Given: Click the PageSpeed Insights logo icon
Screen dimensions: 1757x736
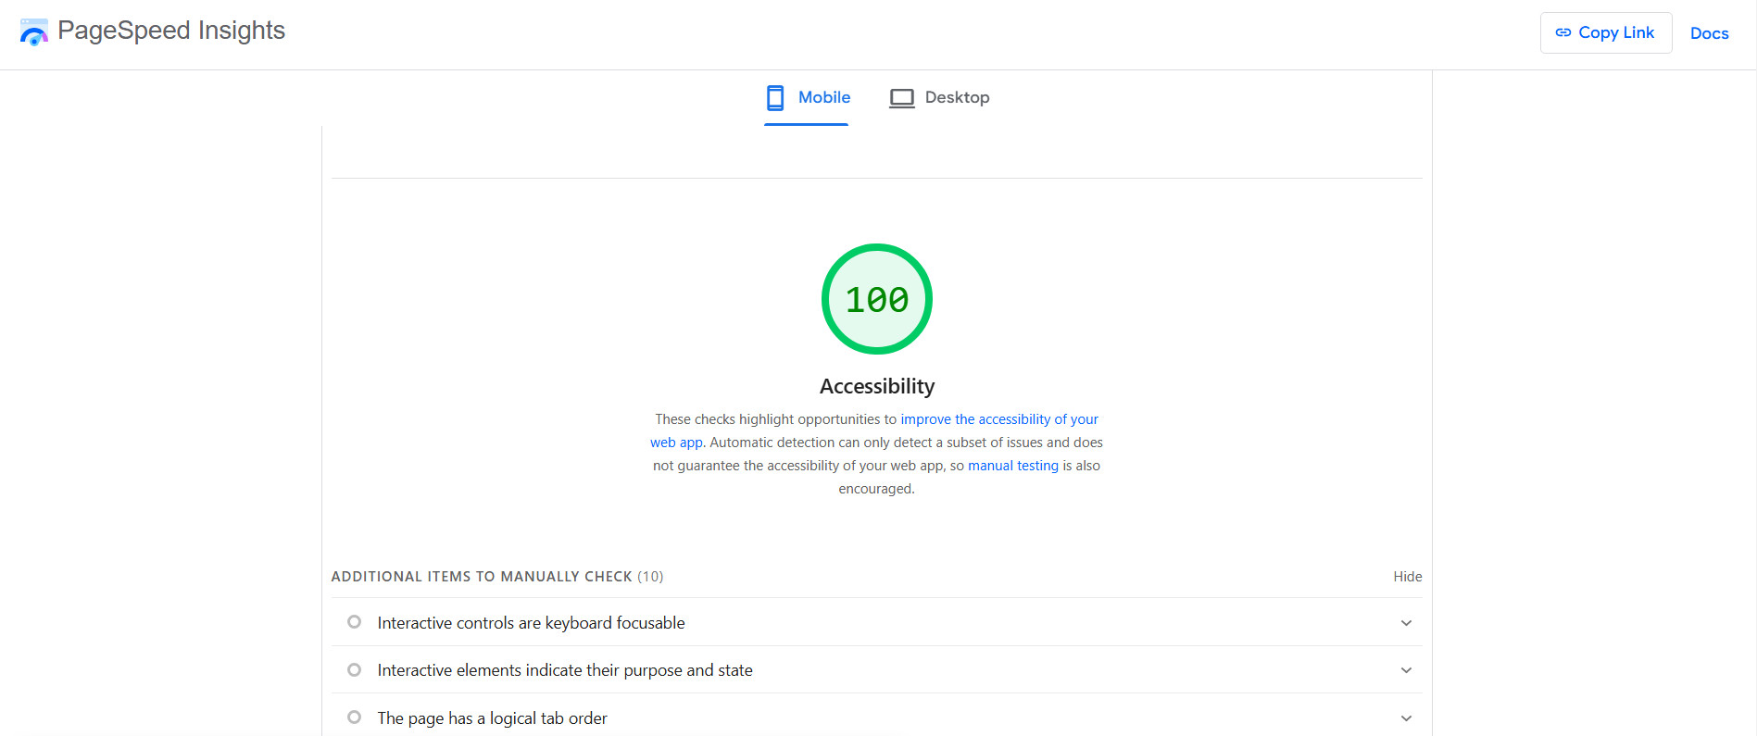Looking at the screenshot, I should 33,32.
